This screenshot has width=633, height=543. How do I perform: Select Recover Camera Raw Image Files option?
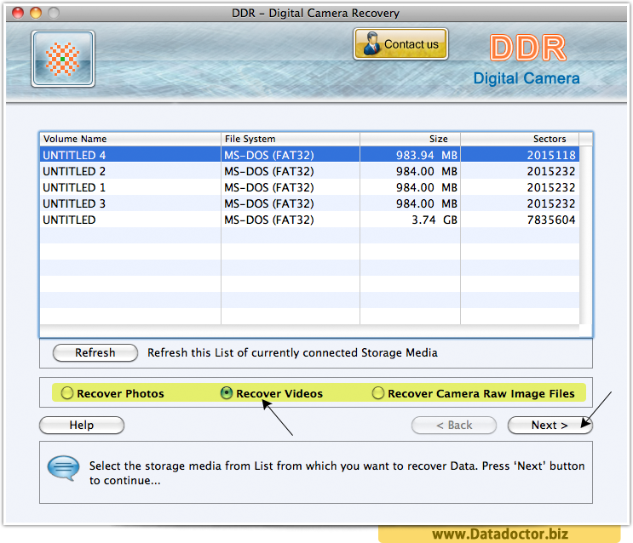pos(378,393)
